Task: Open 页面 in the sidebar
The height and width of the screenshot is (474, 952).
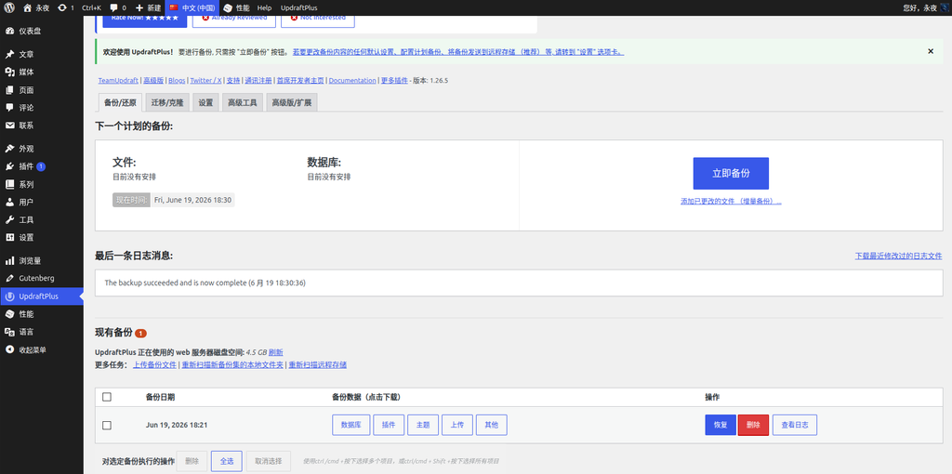Action: point(41,90)
